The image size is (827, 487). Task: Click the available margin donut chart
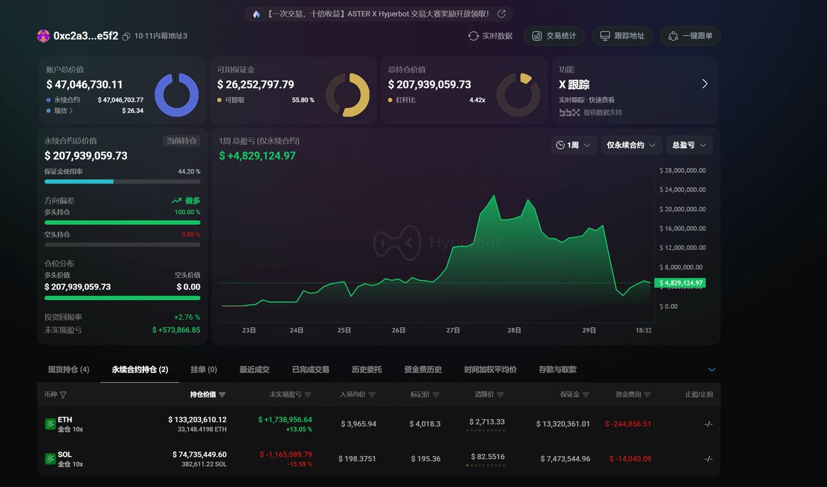(347, 95)
